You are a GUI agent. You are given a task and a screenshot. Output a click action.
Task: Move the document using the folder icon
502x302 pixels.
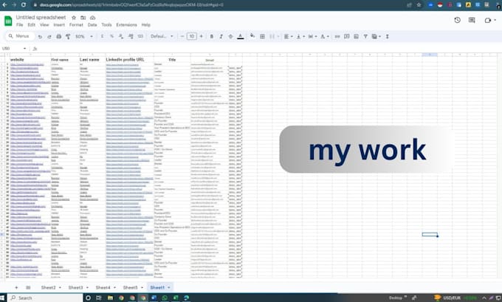[x=83, y=18]
